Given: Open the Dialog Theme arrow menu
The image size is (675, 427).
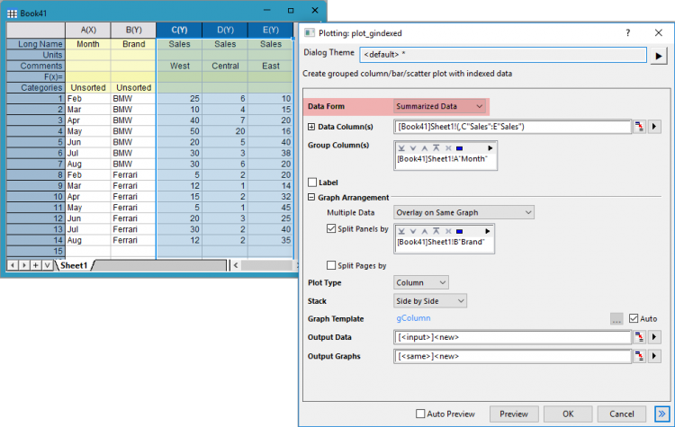Looking at the screenshot, I should pyautogui.click(x=659, y=56).
